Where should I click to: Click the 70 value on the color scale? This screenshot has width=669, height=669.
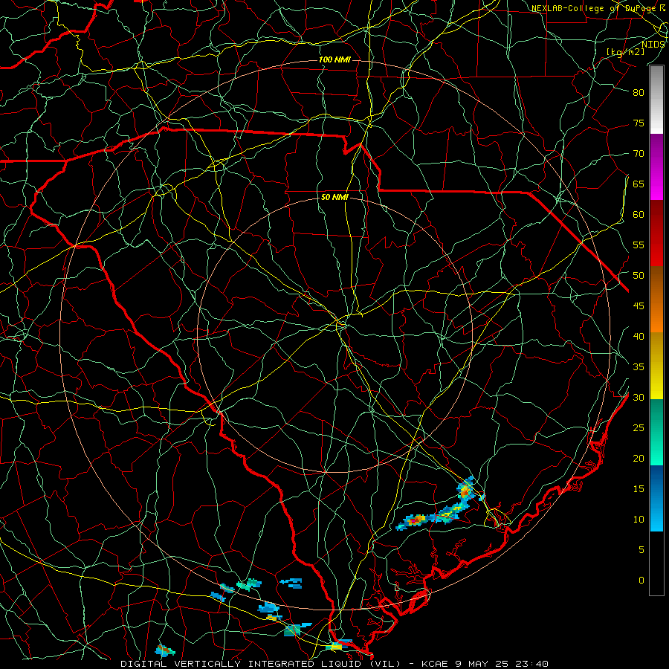[x=639, y=154]
